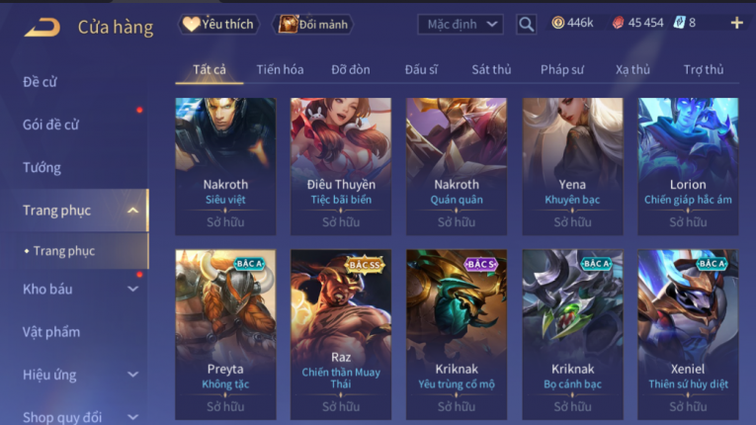Screen dimensions: 756x425
Task: Open the search magnifier icon
Action: 526,24
